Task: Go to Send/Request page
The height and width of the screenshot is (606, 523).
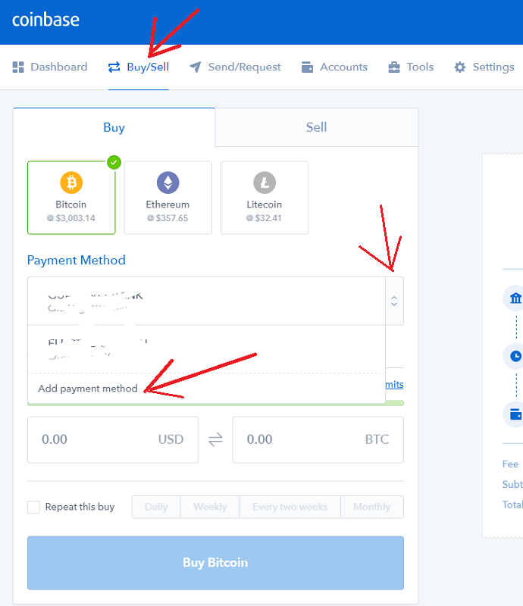Action: [x=235, y=67]
